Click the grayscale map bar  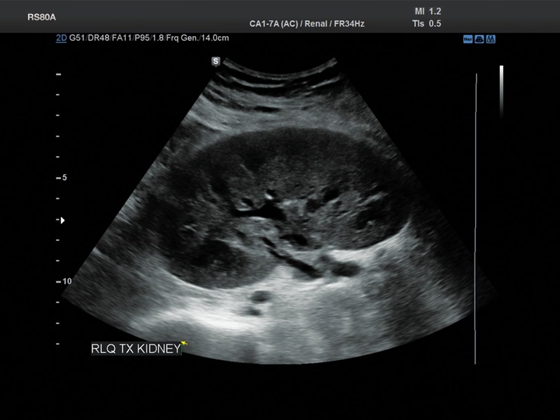pyautogui.click(x=501, y=91)
